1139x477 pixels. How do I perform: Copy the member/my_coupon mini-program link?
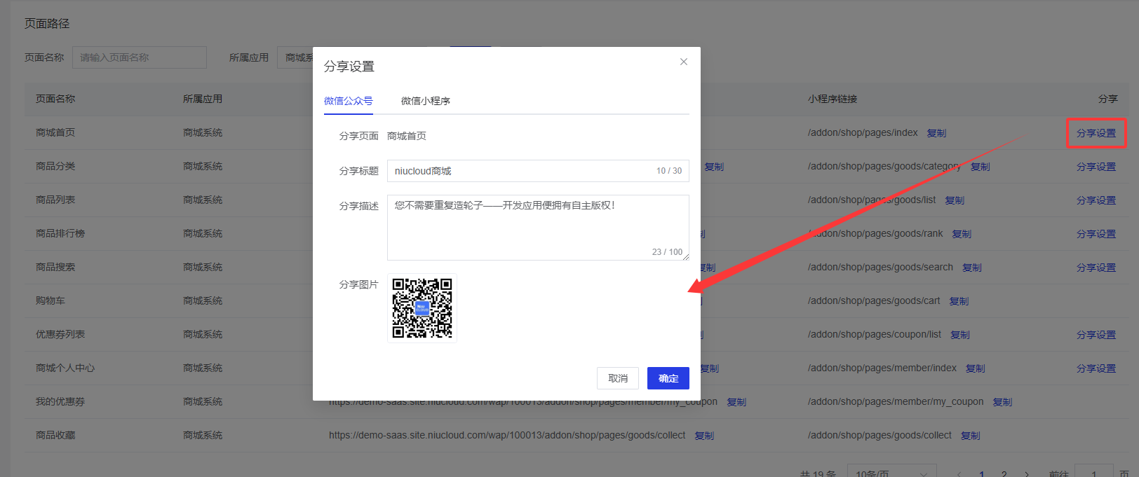coord(1002,402)
